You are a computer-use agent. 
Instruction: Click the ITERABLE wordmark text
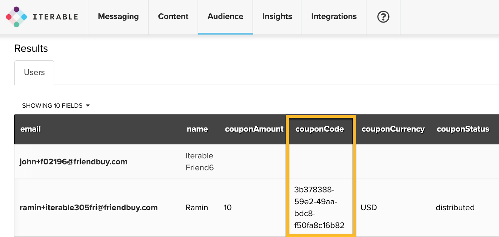(56, 17)
